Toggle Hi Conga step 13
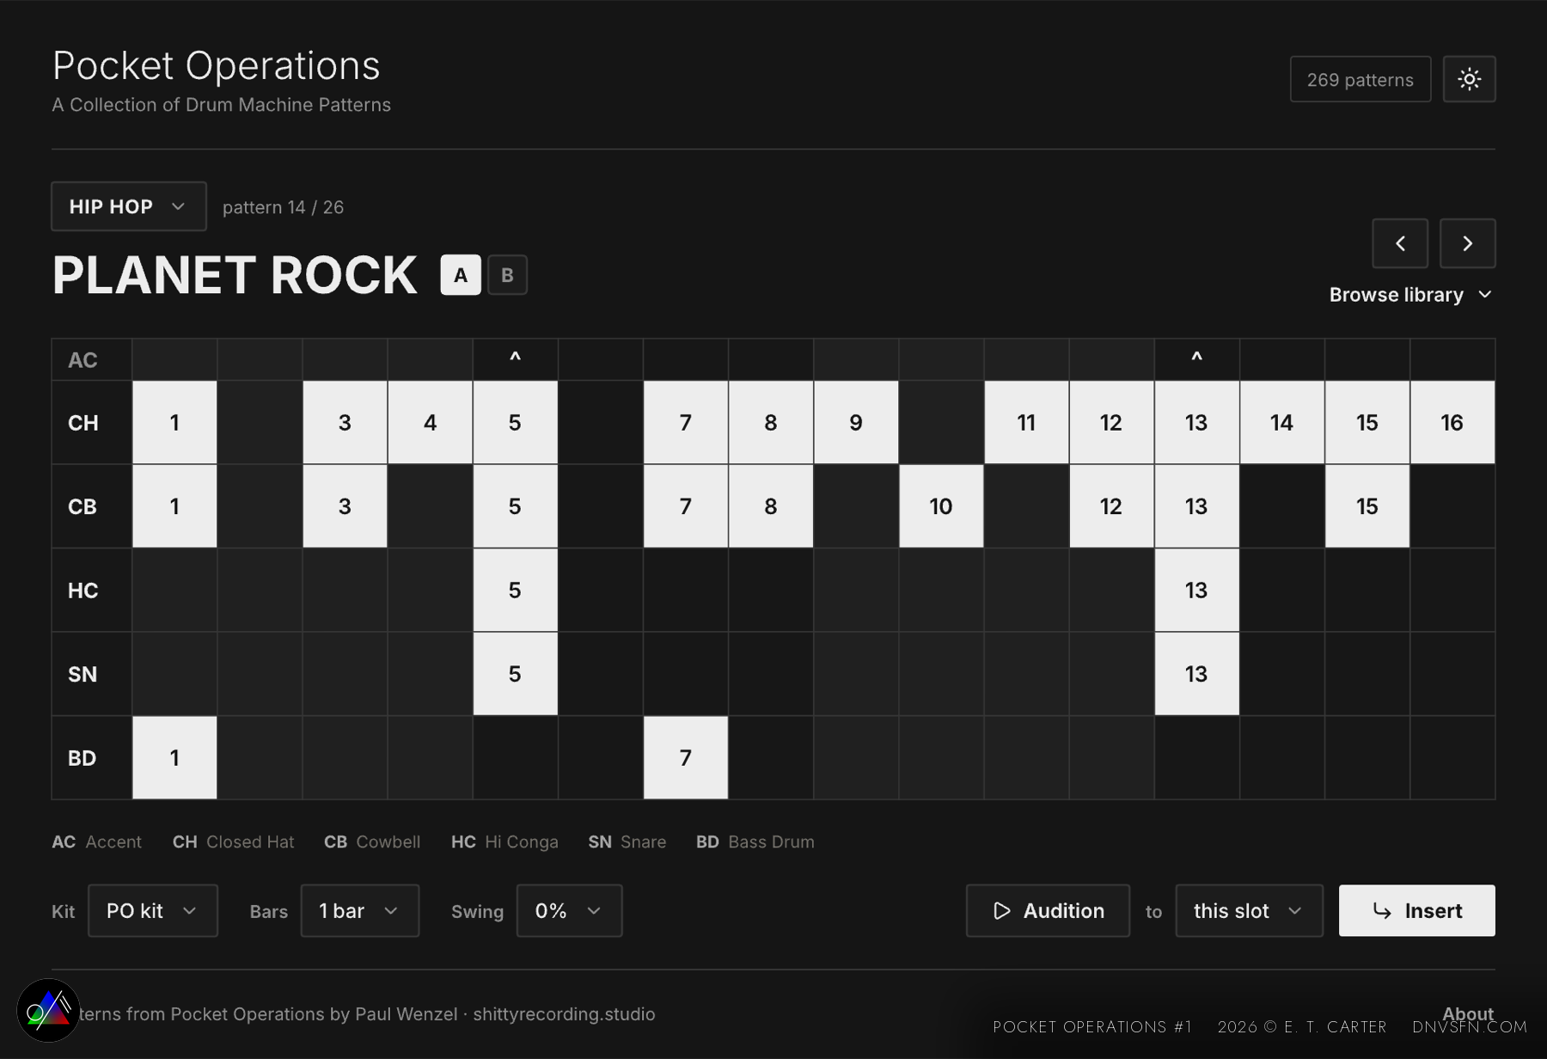The height and width of the screenshot is (1059, 1547). pos(1196,590)
